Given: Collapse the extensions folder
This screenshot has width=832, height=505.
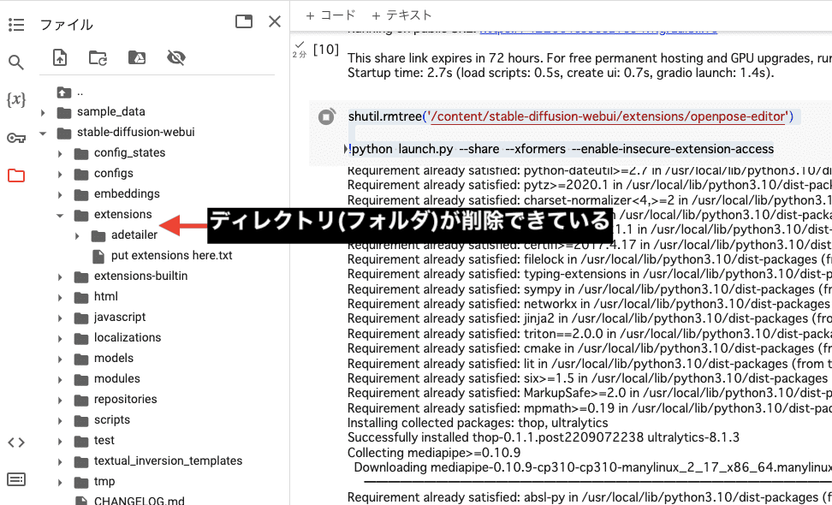Looking at the screenshot, I should click(x=58, y=214).
